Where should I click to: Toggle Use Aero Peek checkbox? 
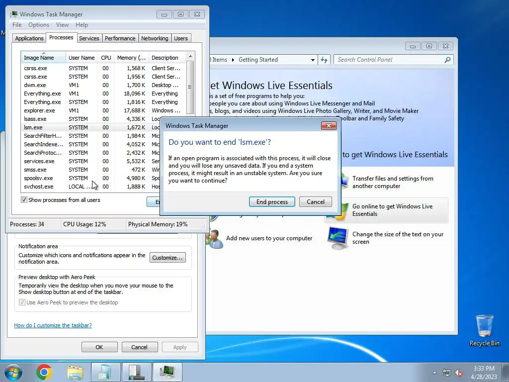click(22, 302)
